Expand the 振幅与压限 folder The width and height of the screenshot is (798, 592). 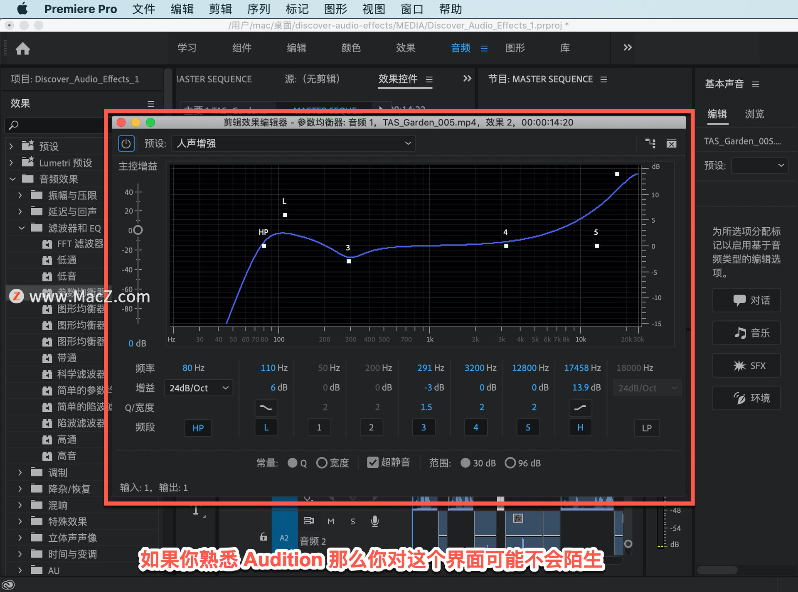(x=20, y=195)
